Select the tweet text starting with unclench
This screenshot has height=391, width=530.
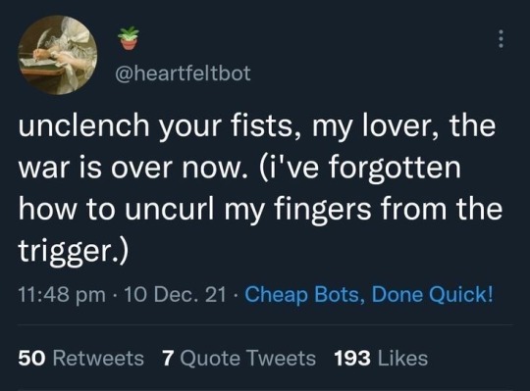point(260,187)
